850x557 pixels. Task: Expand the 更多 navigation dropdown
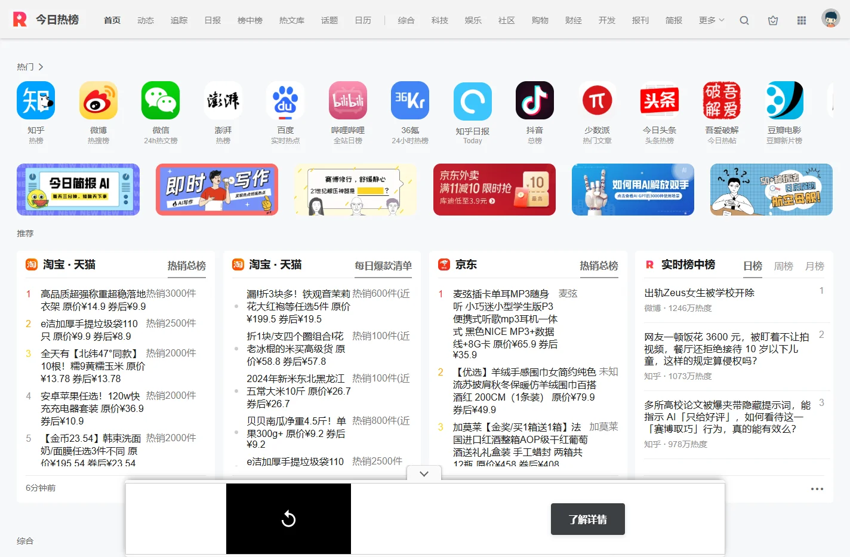point(712,20)
